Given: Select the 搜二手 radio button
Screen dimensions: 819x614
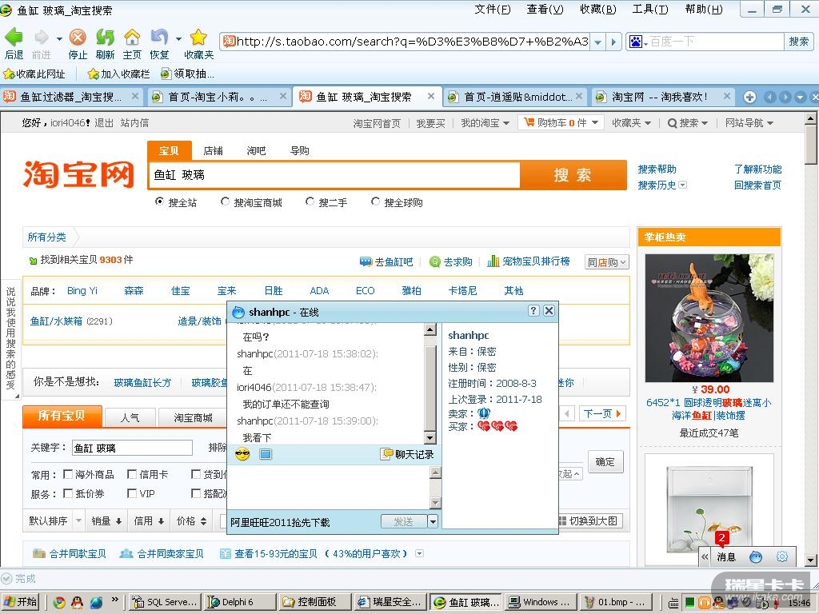Looking at the screenshot, I should (310, 201).
